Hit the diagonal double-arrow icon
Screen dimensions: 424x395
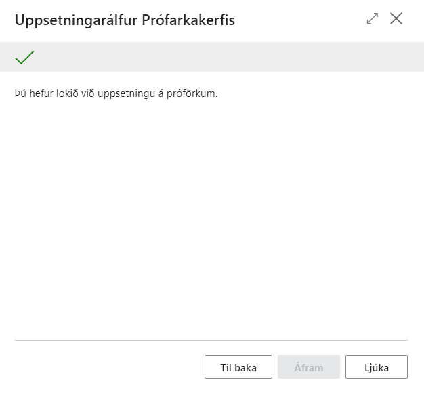[x=372, y=19]
